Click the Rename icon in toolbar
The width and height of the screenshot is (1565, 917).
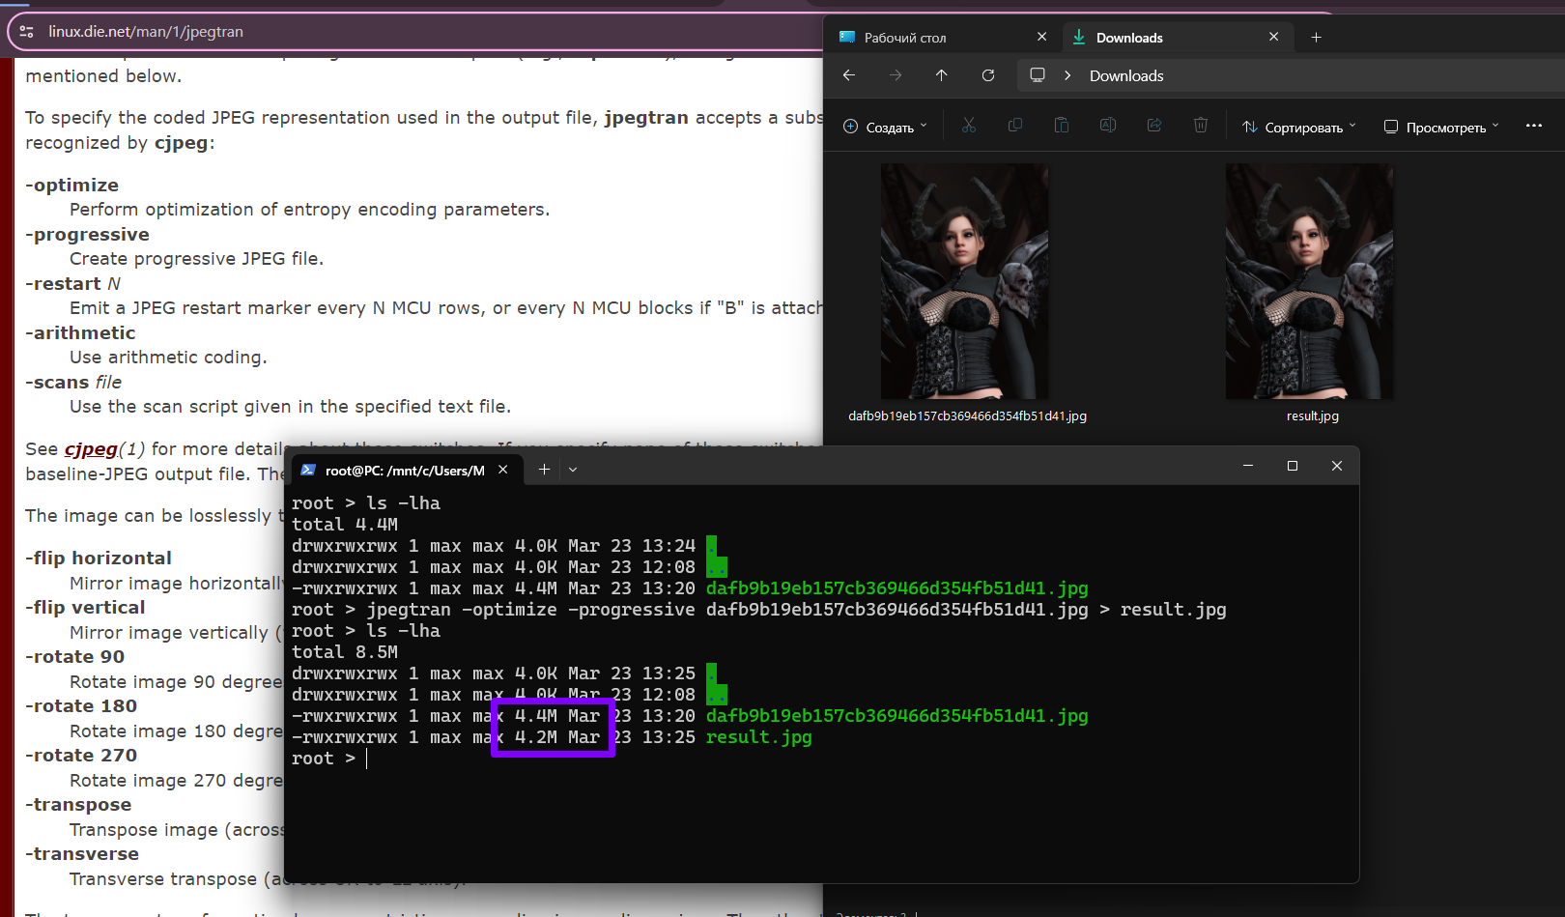point(1108,126)
